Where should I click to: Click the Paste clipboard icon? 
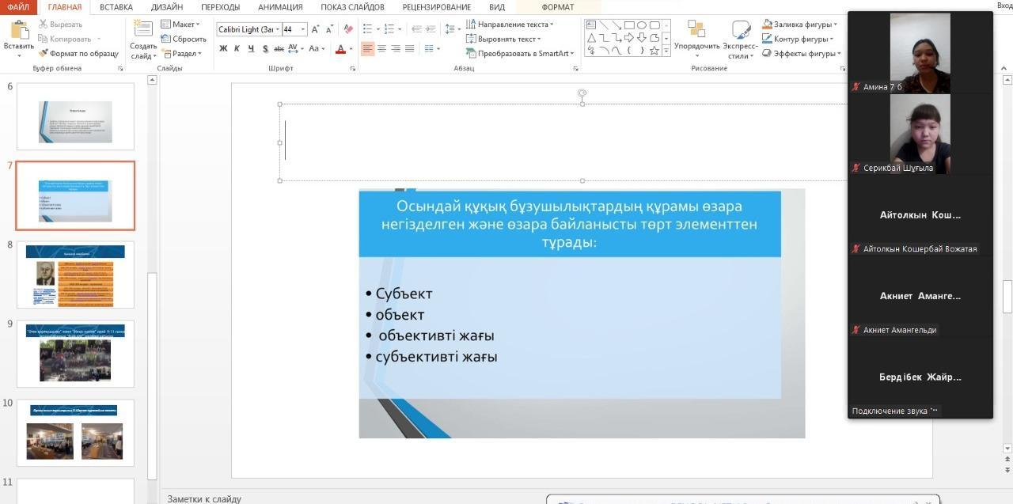coord(18,32)
